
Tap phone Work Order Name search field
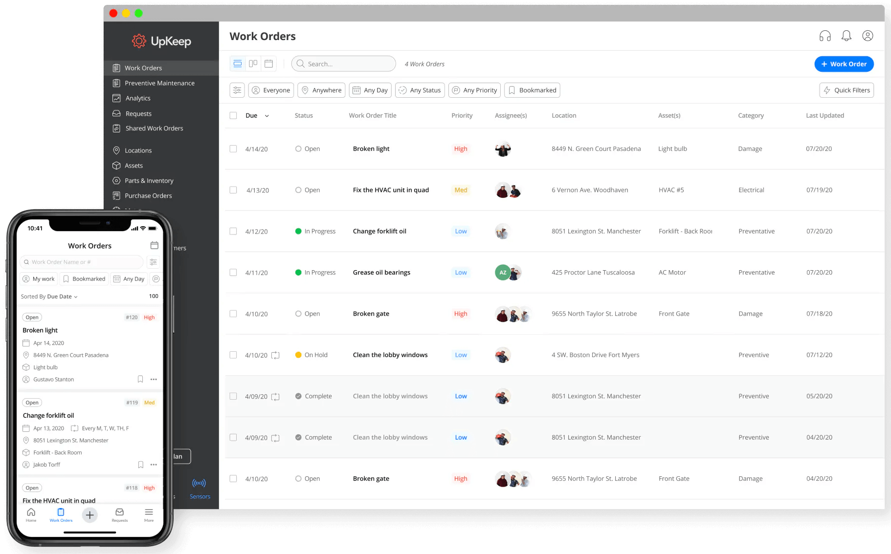[x=82, y=262]
